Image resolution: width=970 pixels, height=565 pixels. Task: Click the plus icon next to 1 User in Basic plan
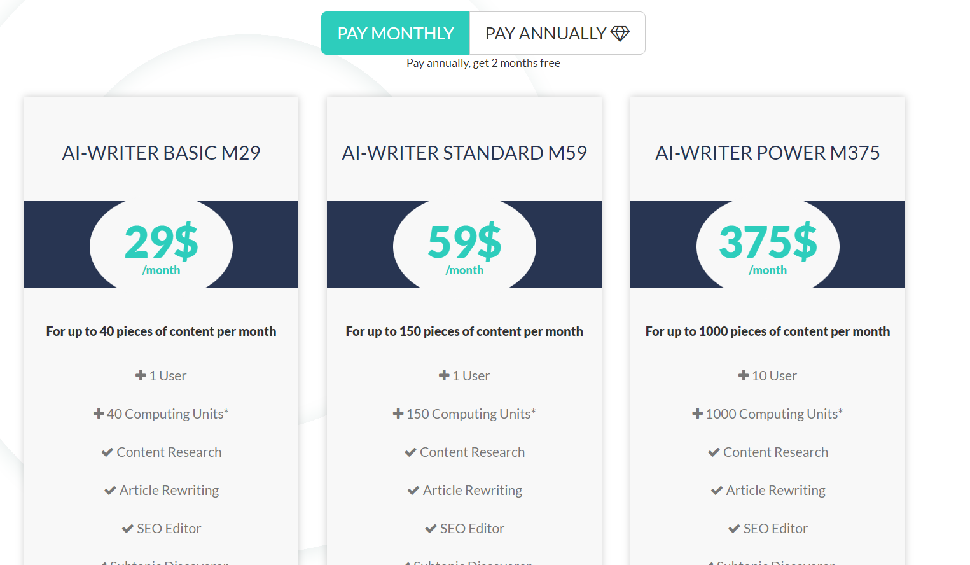pos(141,375)
